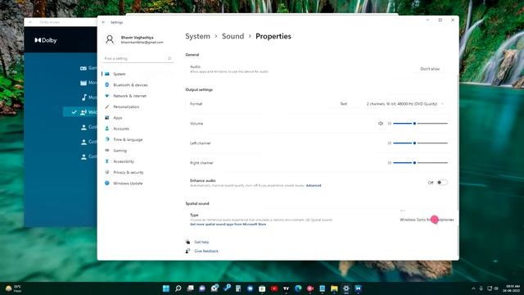
Task: Open File Explorer from taskbar
Action: coord(334,288)
